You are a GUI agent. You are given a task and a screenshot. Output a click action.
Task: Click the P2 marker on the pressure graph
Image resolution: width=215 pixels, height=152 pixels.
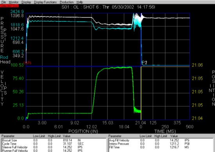(x=144, y=63)
